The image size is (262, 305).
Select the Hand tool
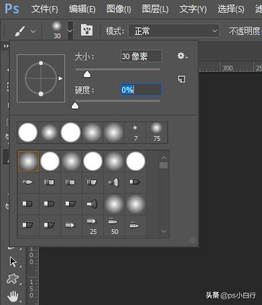[x=13, y=296]
